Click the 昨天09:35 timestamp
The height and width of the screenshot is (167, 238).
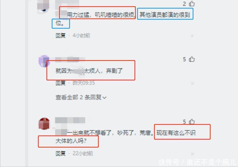(x=84, y=83)
